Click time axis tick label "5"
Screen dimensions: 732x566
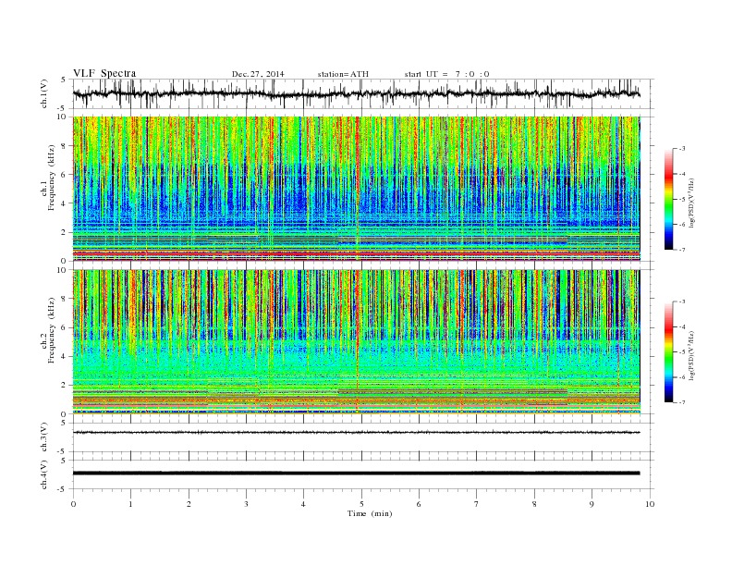click(x=361, y=504)
